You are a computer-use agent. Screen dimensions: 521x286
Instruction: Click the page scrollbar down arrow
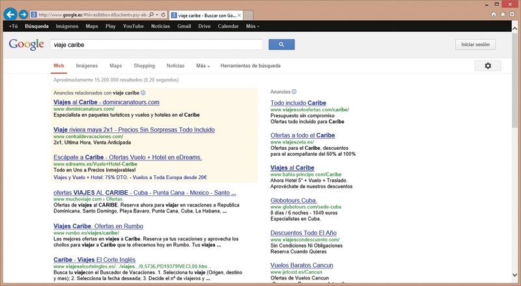(515, 276)
